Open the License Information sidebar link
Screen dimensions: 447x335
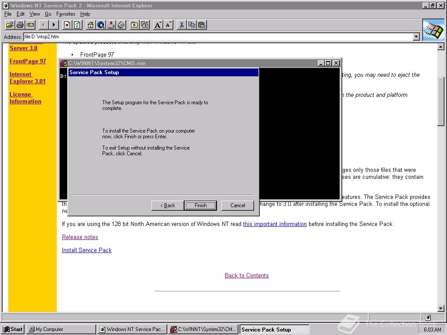click(25, 98)
